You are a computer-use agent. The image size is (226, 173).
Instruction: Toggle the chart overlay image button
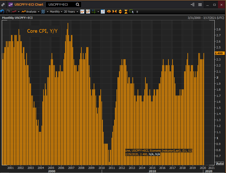point(88,12)
